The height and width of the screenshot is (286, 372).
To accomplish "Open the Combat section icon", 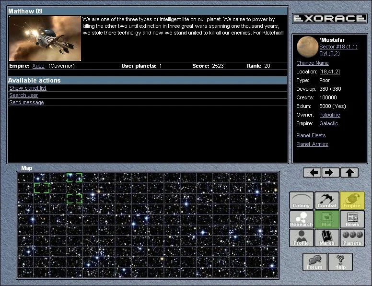I will (327, 201).
